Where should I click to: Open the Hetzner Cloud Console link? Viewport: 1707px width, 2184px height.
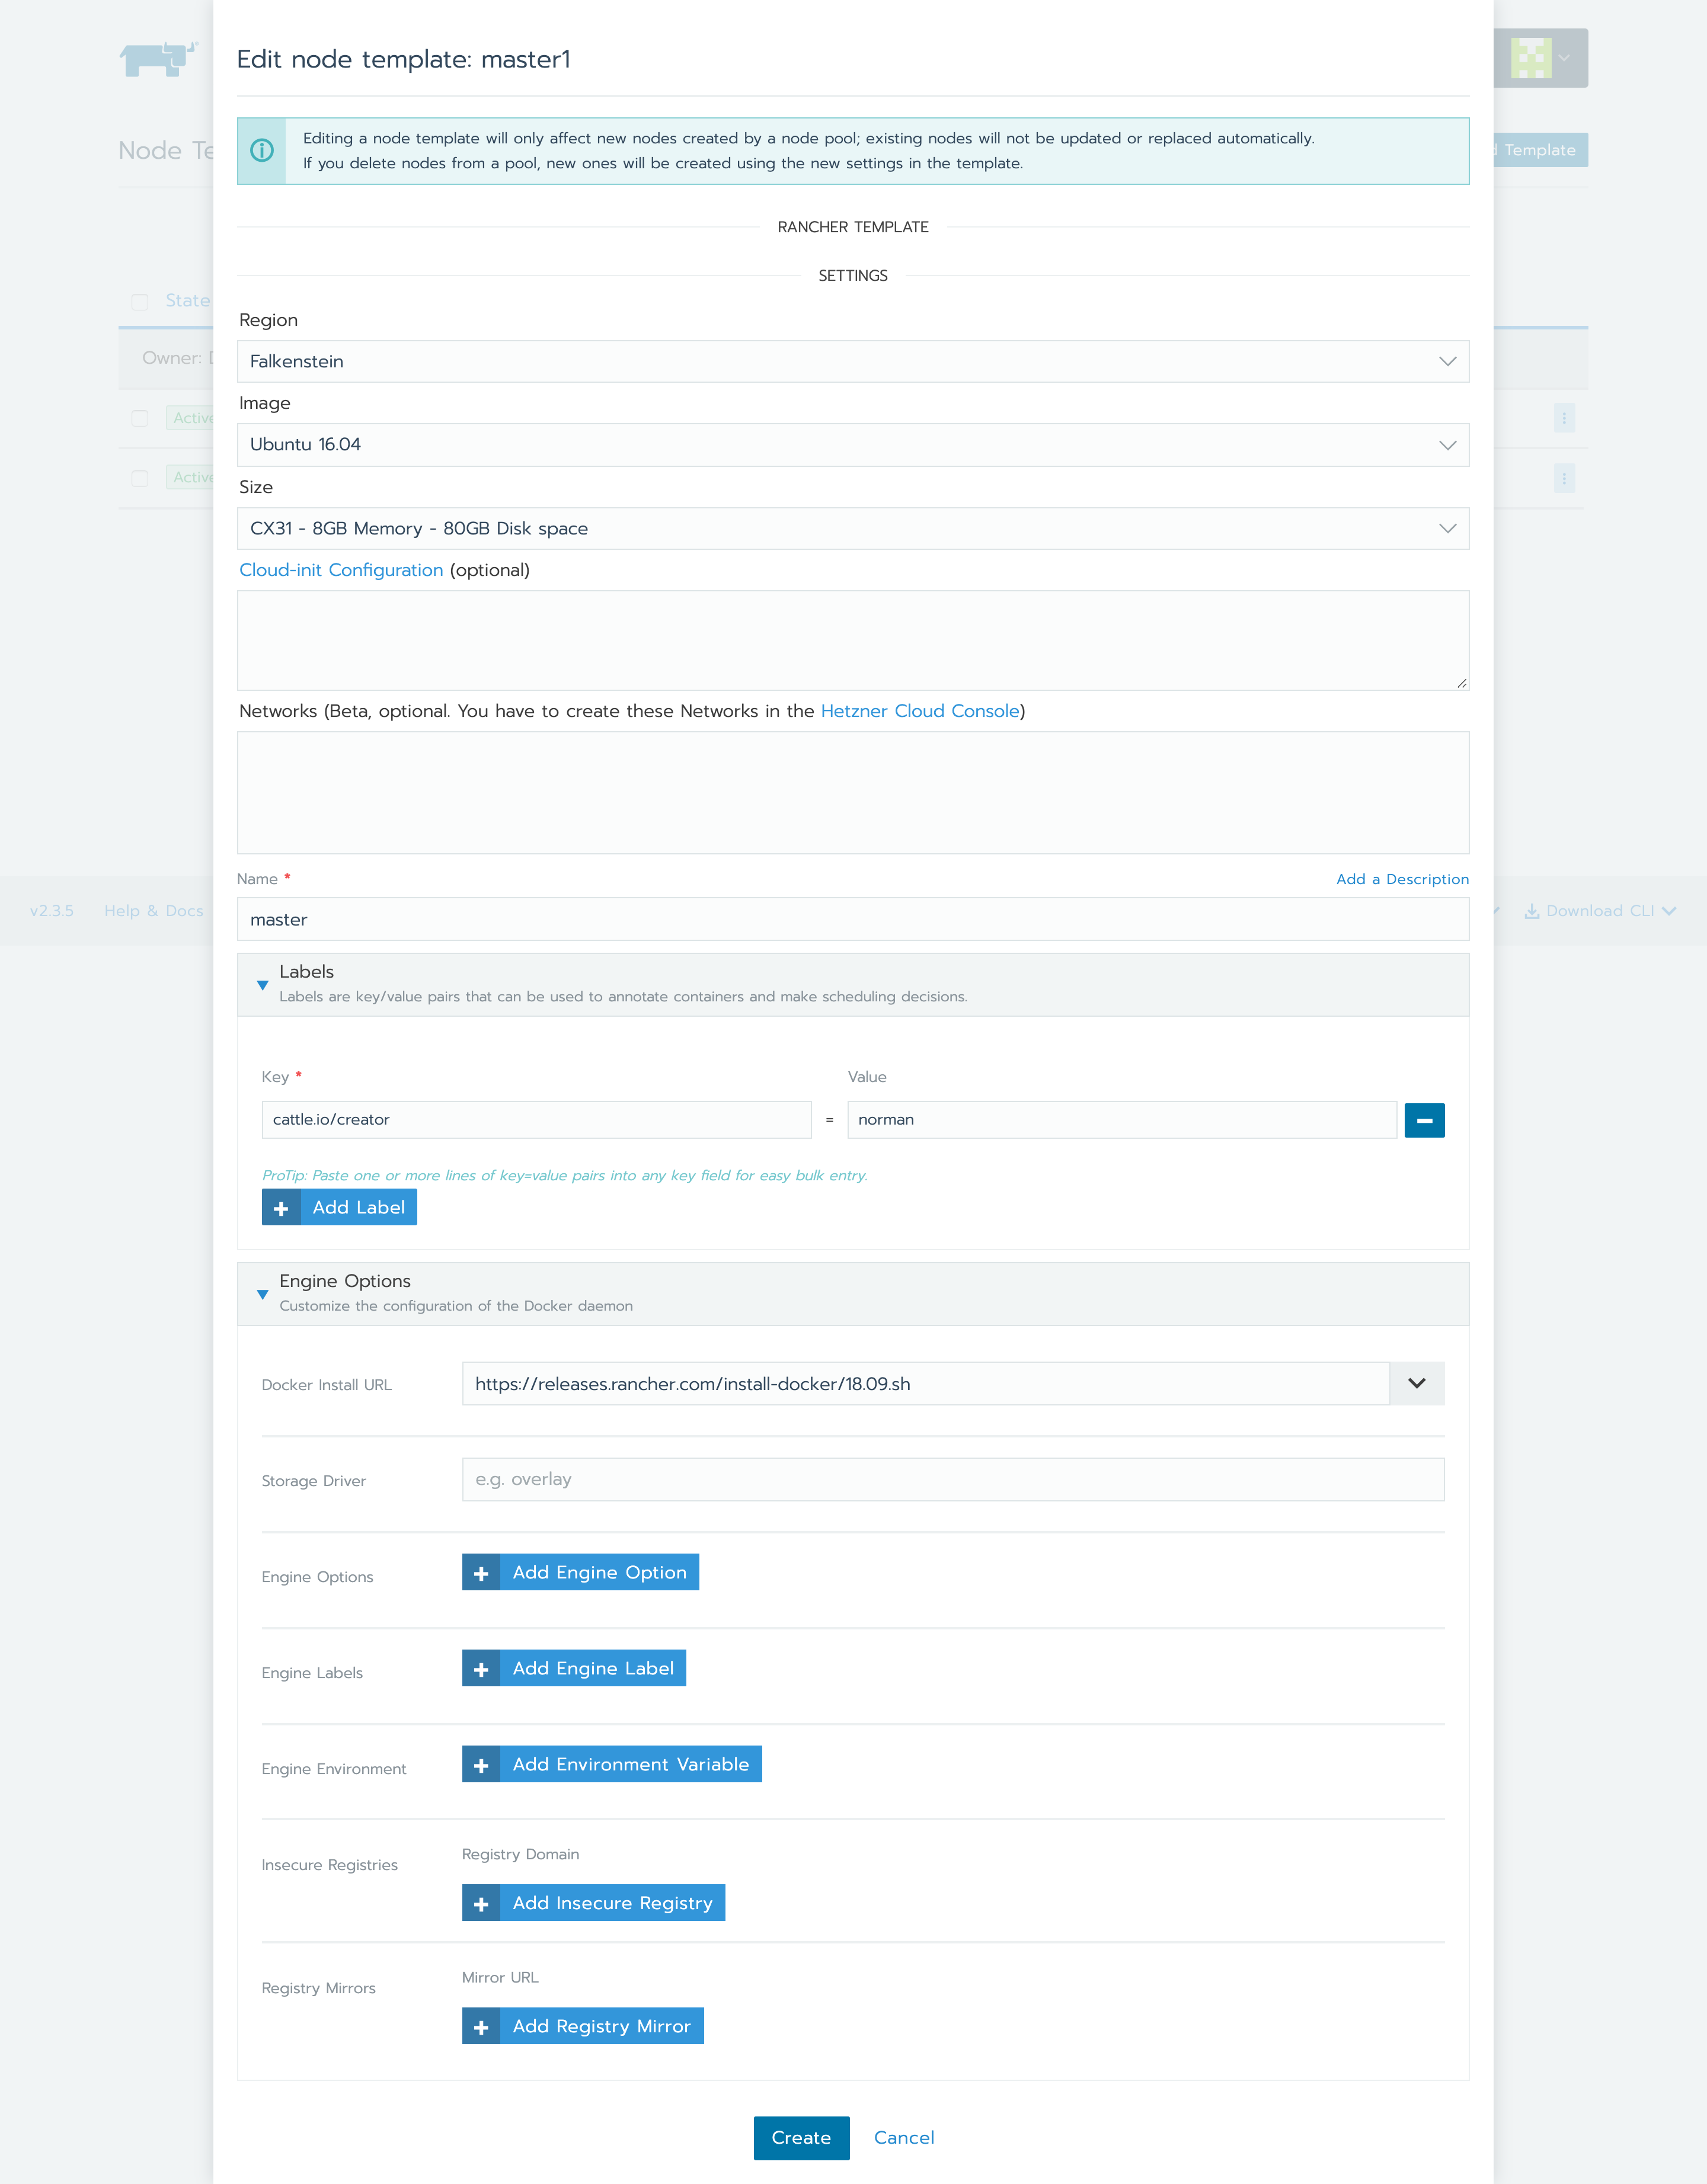(x=919, y=711)
